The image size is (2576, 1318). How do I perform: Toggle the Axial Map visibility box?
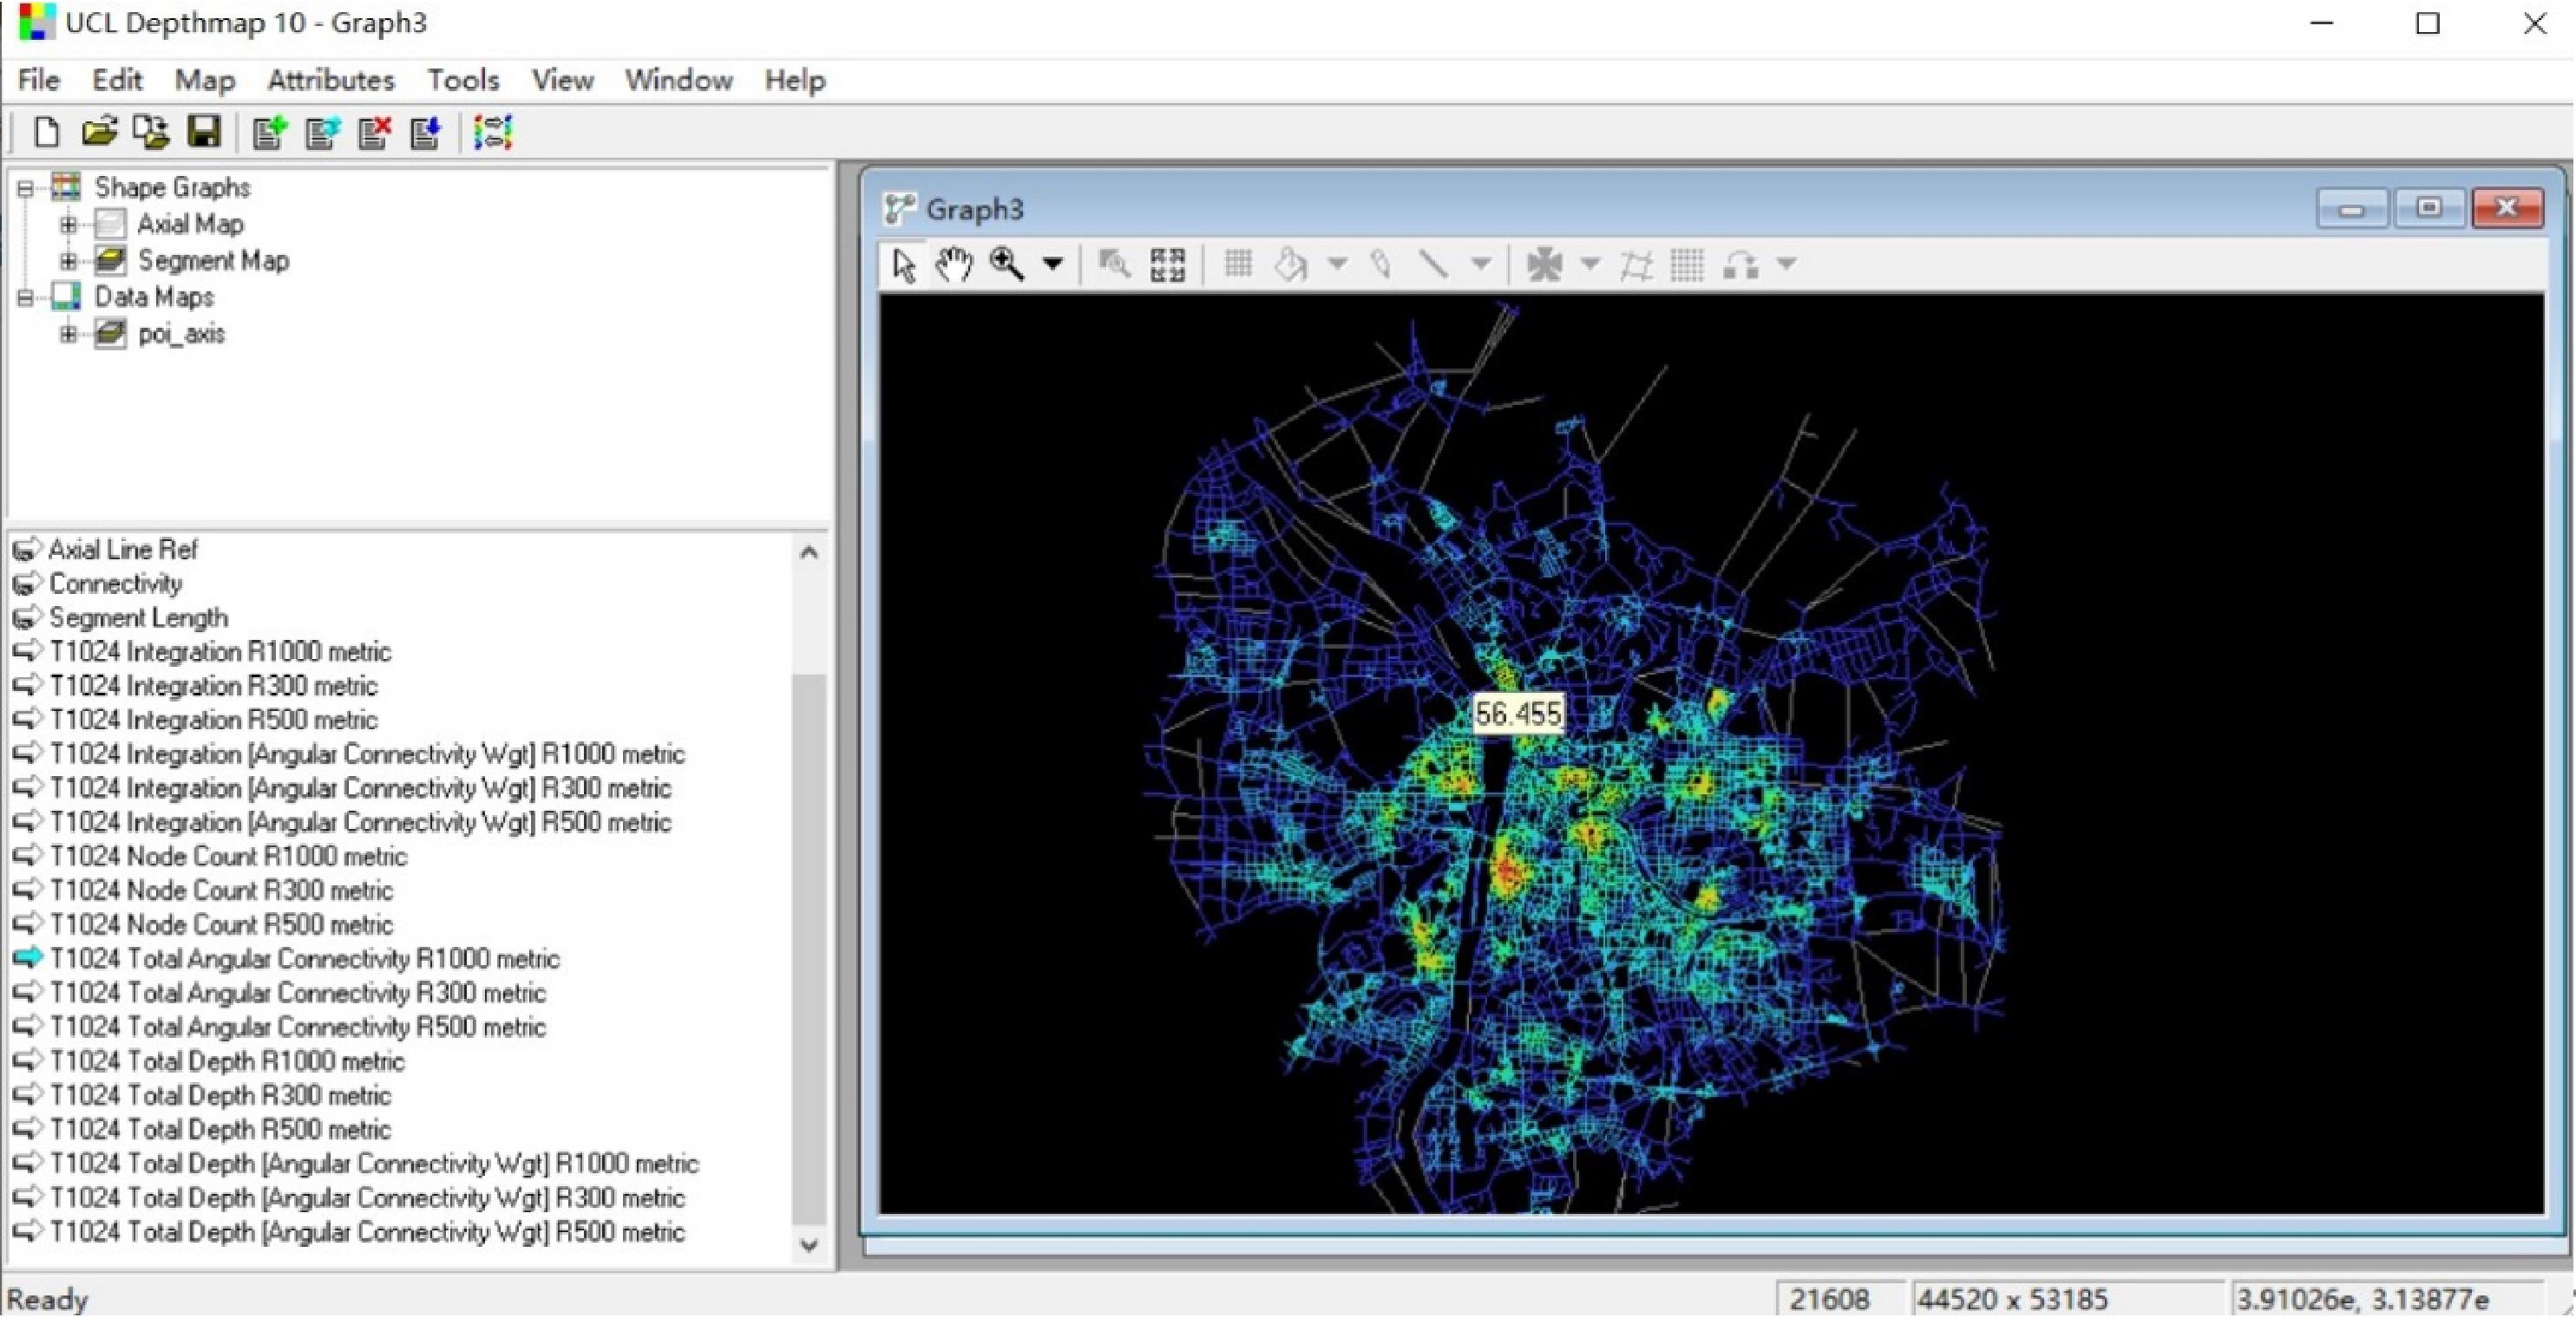tap(110, 224)
